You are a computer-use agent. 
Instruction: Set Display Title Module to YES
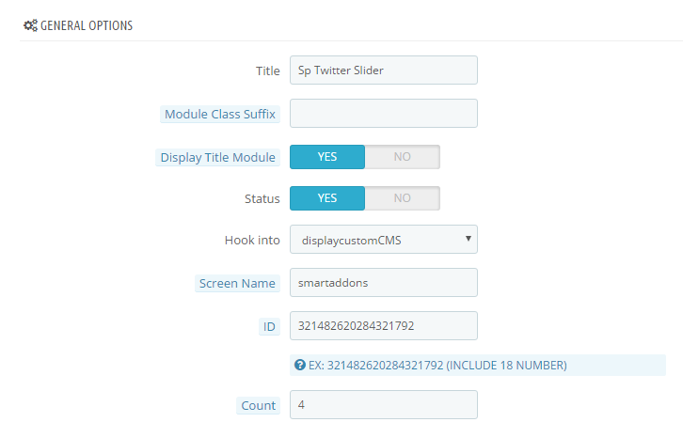coord(327,157)
